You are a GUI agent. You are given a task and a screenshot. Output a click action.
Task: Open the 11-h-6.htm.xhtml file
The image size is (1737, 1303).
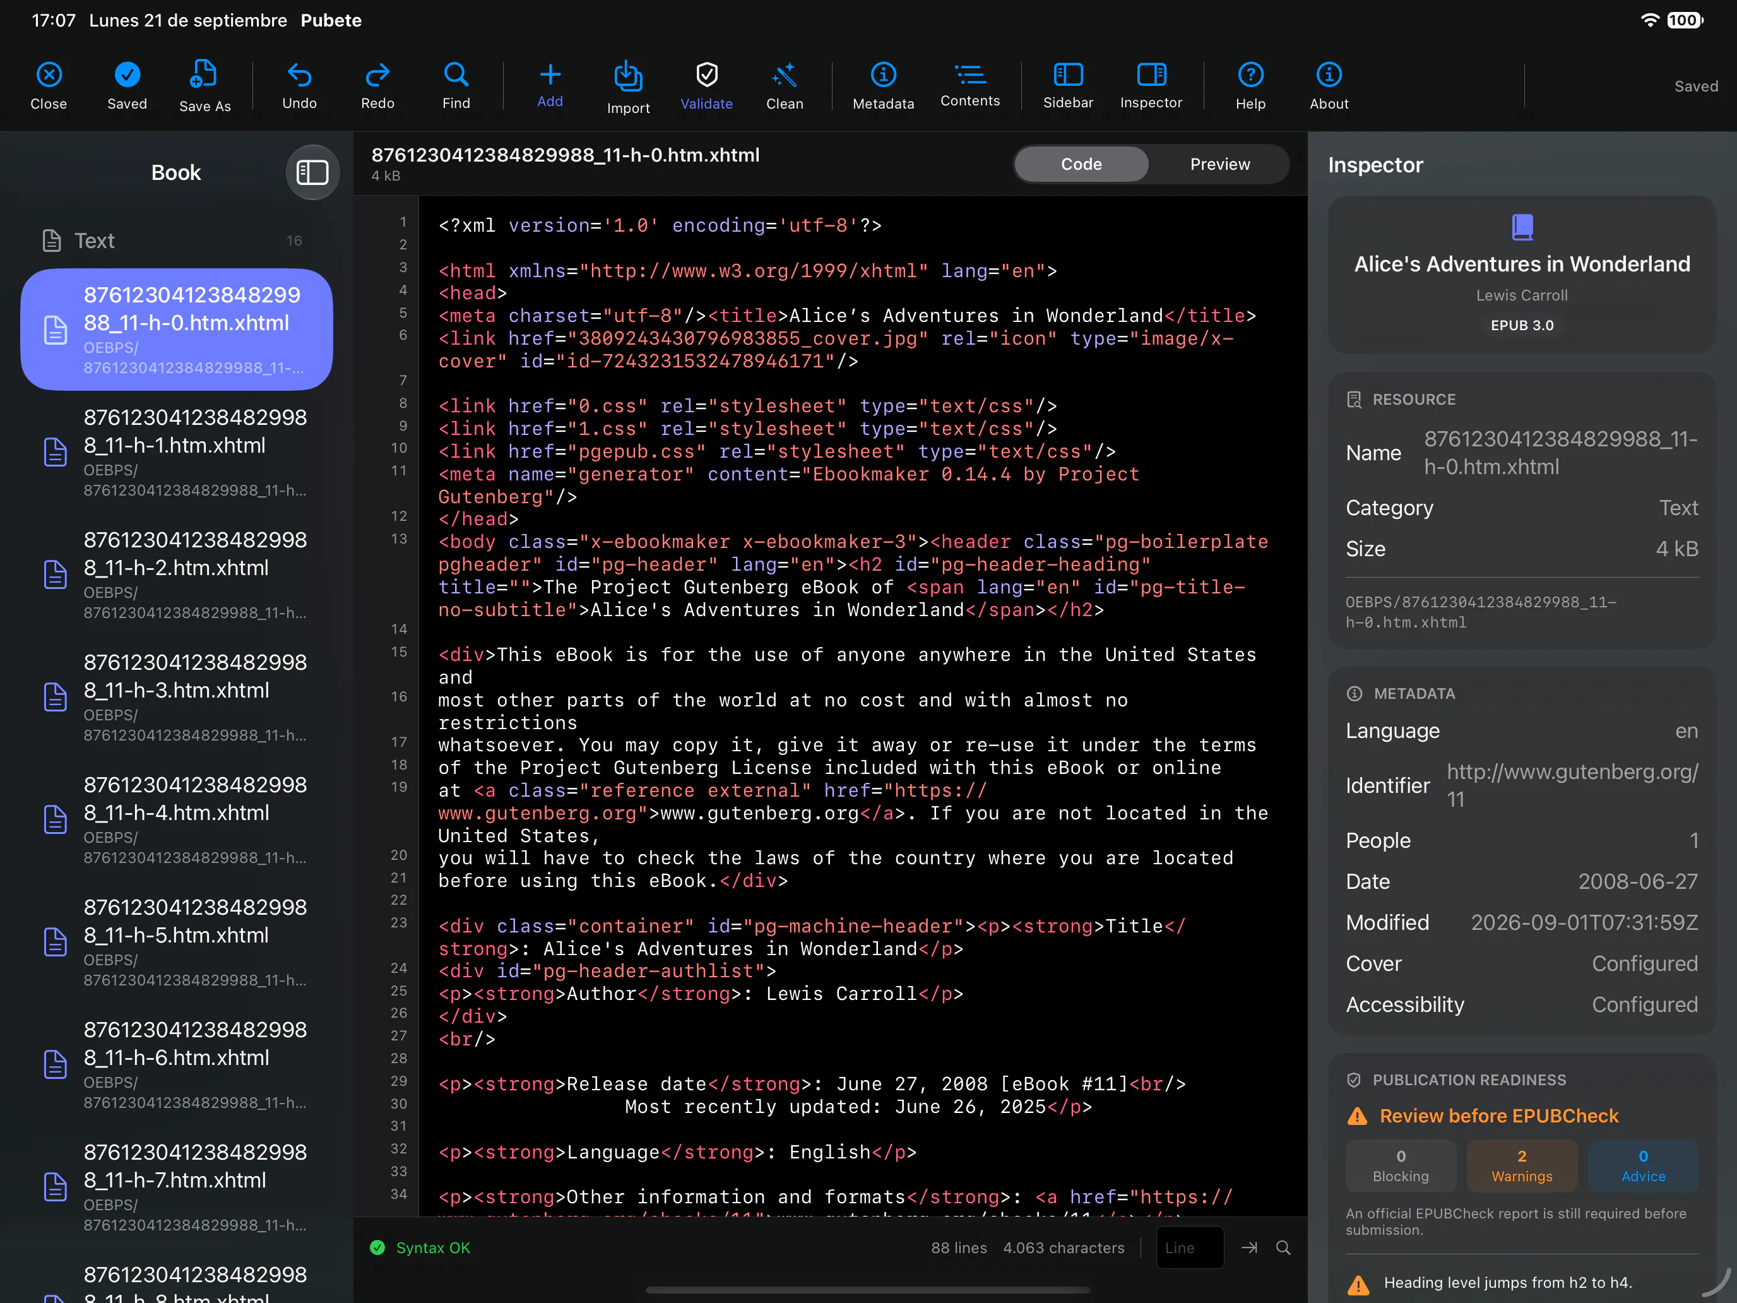click(x=177, y=1065)
